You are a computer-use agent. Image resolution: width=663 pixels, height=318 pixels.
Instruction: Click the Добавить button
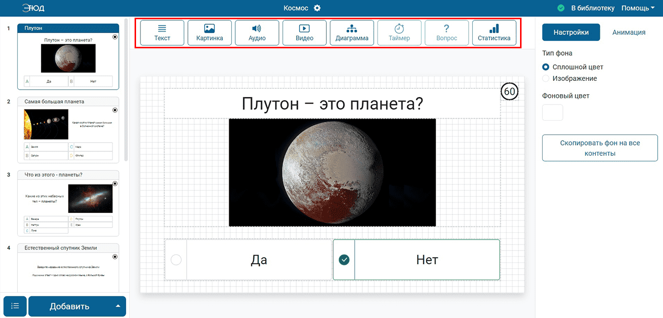click(70, 306)
